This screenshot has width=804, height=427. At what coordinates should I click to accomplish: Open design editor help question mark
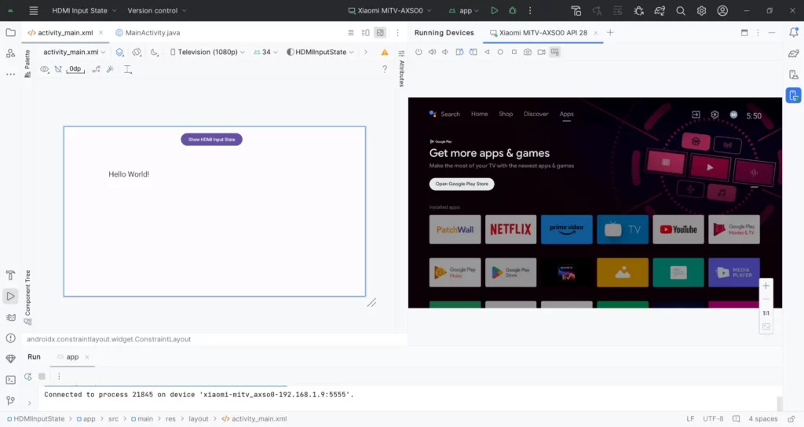(x=385, y=69)
